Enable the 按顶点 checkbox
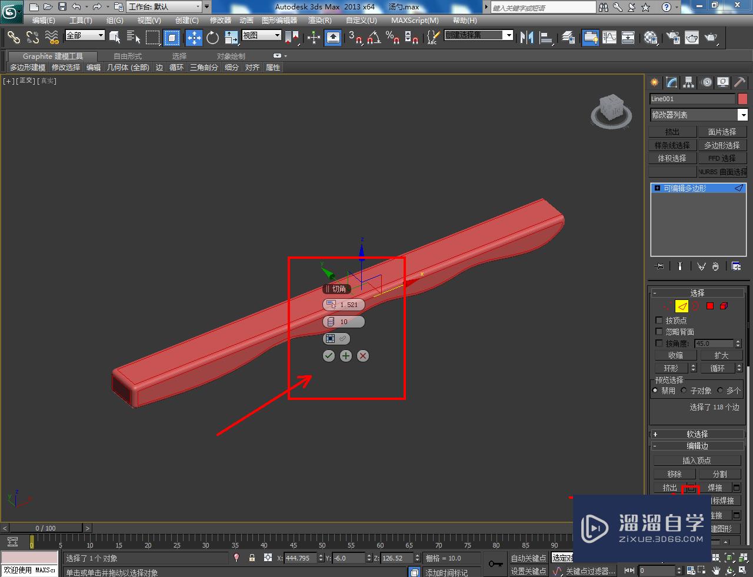 coord(659,321)
